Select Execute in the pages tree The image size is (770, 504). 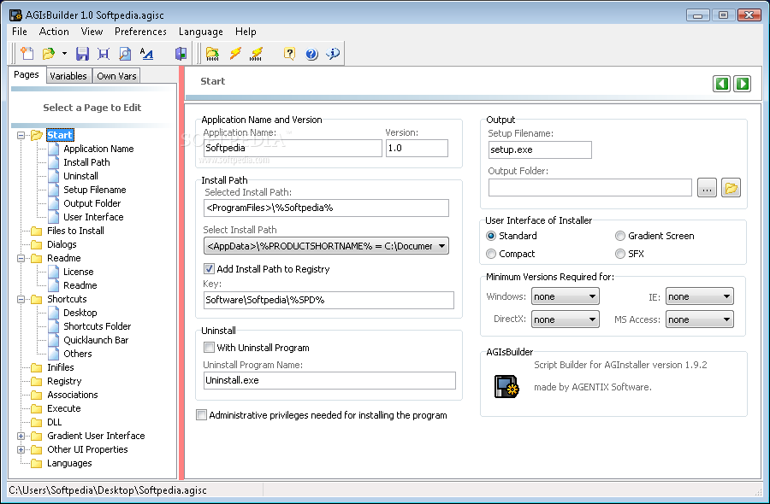(64, 409)
